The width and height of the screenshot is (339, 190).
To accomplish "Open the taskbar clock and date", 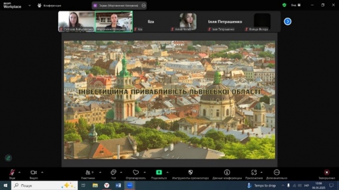I will point(319,185).
